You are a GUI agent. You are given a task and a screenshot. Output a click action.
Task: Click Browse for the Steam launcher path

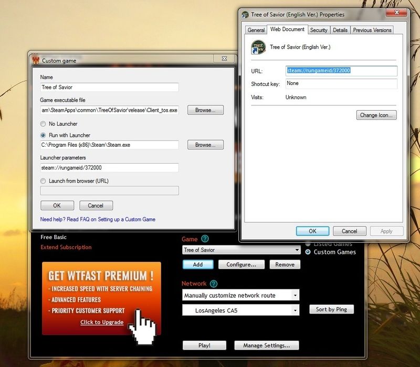click(205, 145)
